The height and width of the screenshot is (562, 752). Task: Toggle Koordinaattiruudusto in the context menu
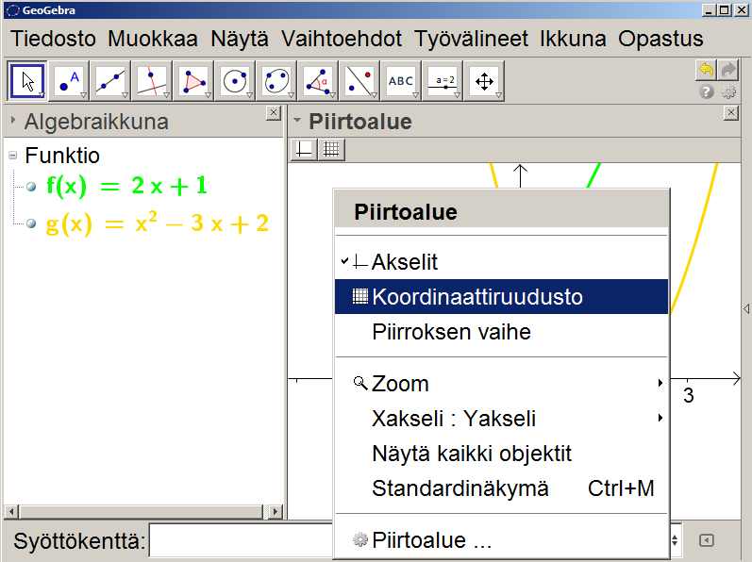pyautogui.click(x=501, y=297)
